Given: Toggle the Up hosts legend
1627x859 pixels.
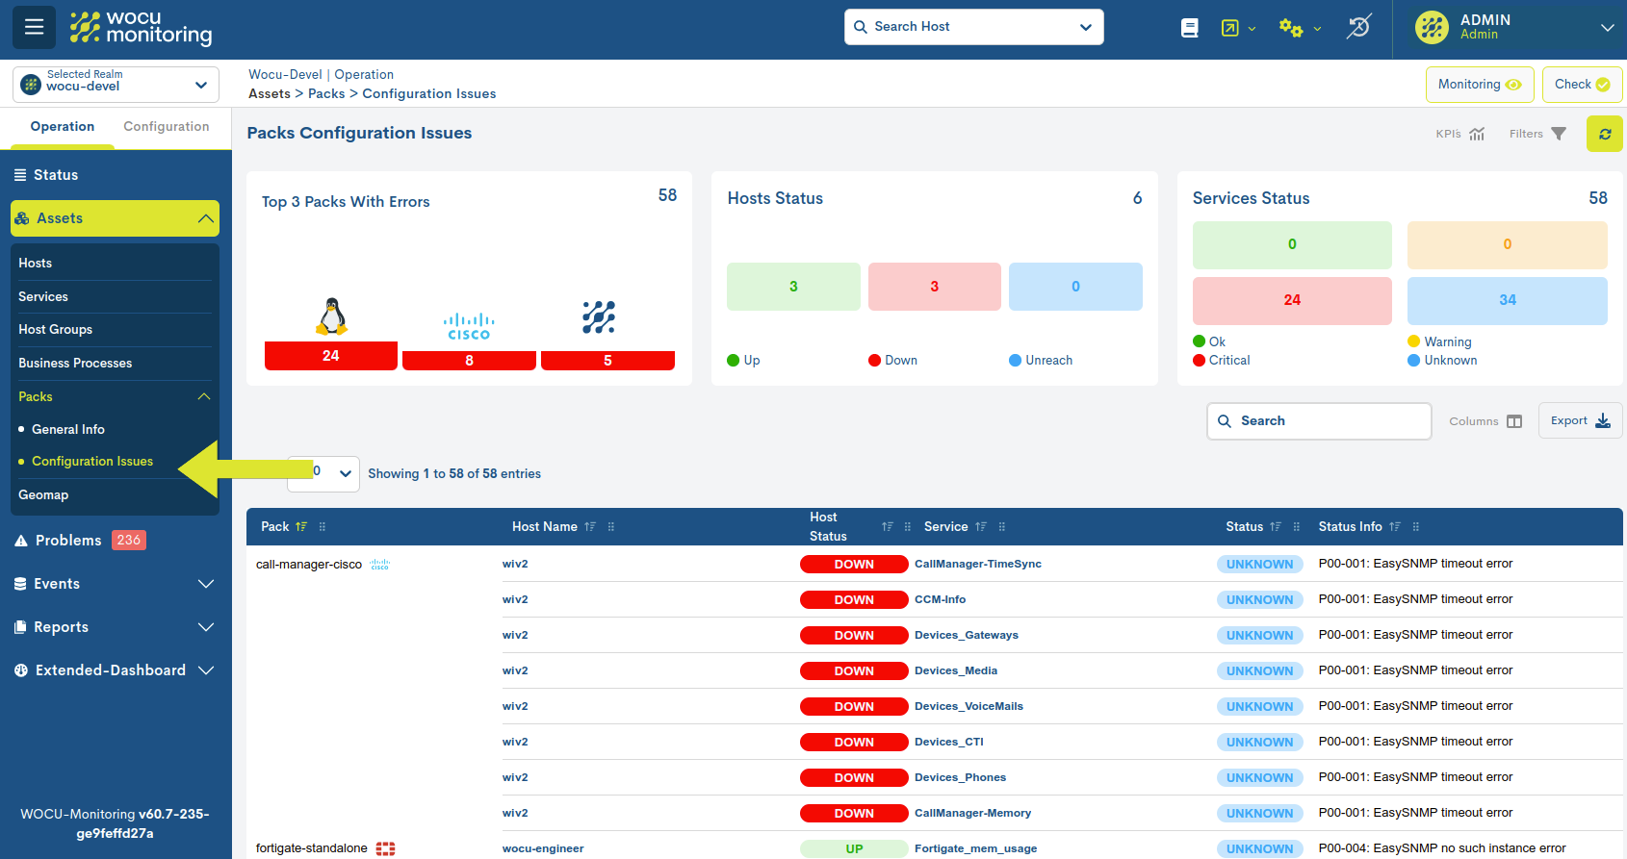Looking at the screenshot, I should point(743,361).
